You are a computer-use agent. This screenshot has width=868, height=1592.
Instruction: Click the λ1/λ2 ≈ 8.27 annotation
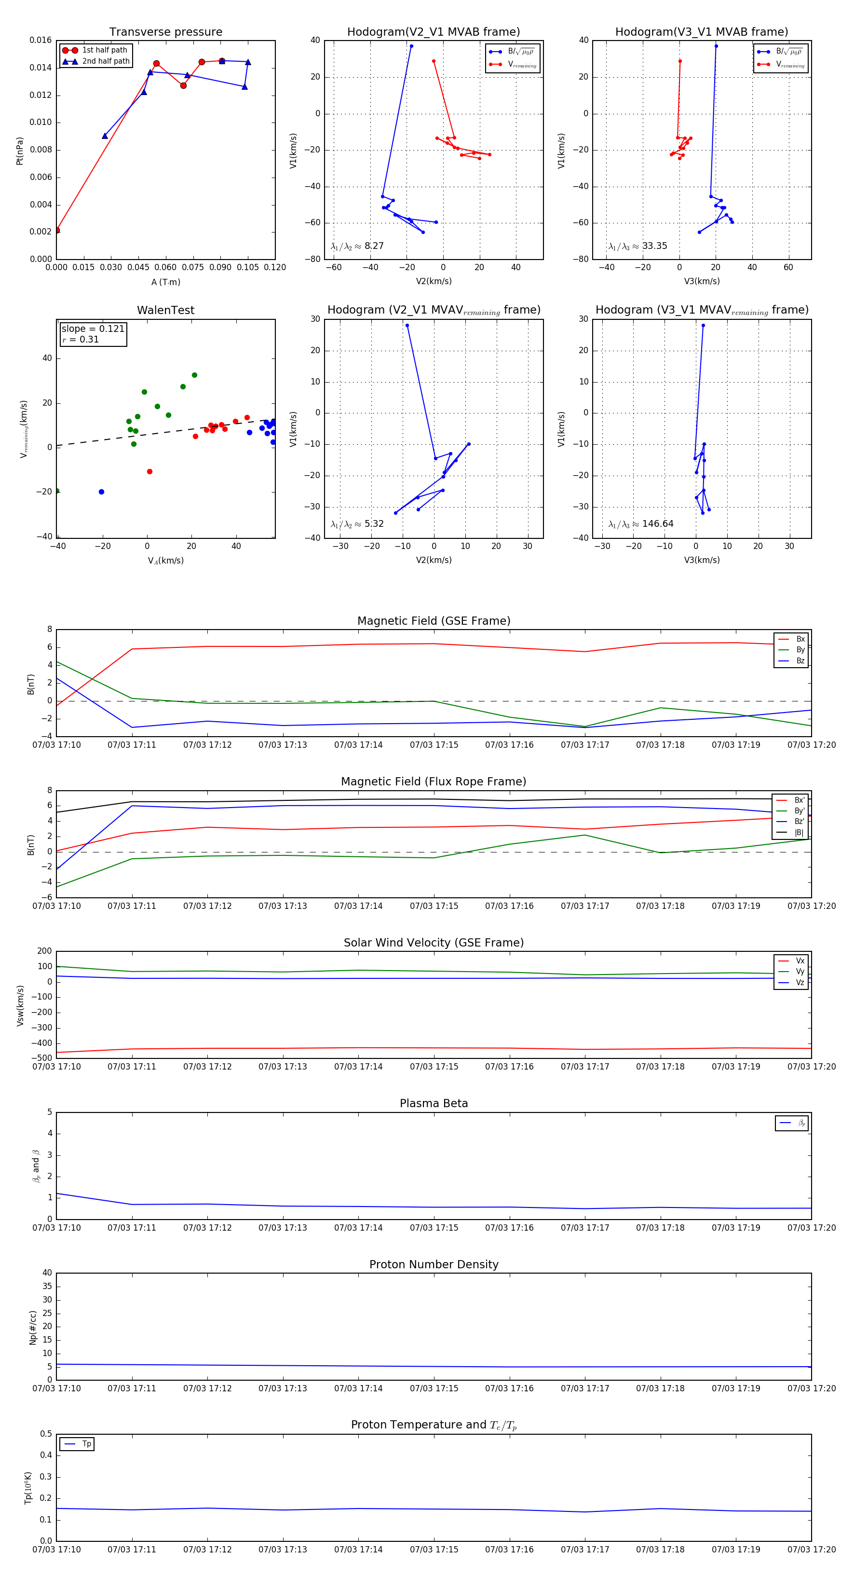click(357, 246)
